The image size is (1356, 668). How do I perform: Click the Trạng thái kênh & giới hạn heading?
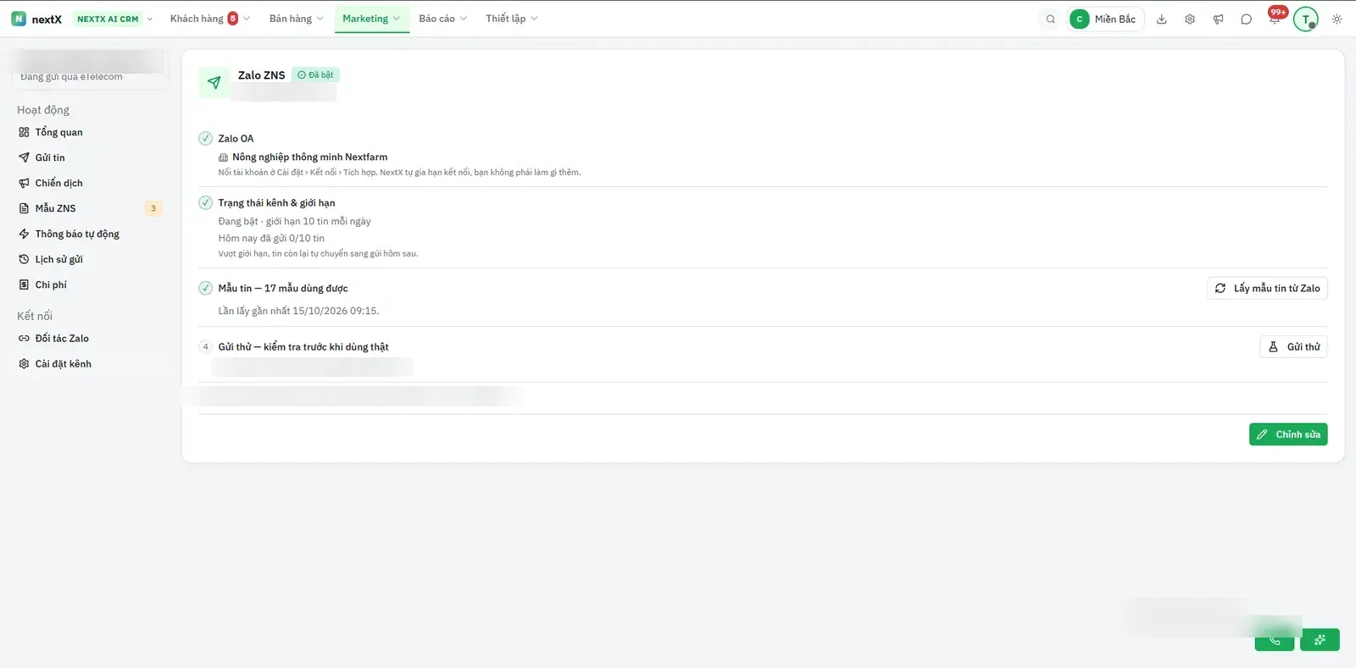tap(276, 202)
